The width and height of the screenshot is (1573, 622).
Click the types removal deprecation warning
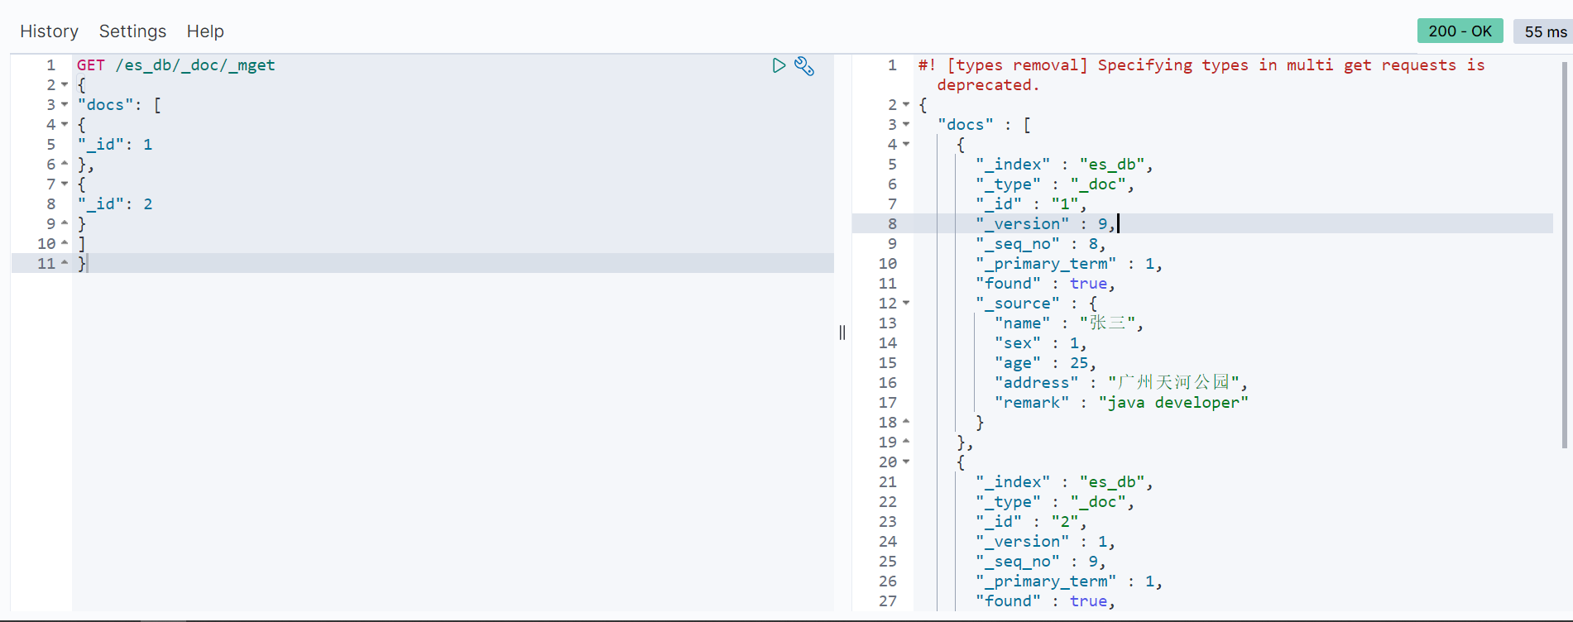[x=1201, y=75]
